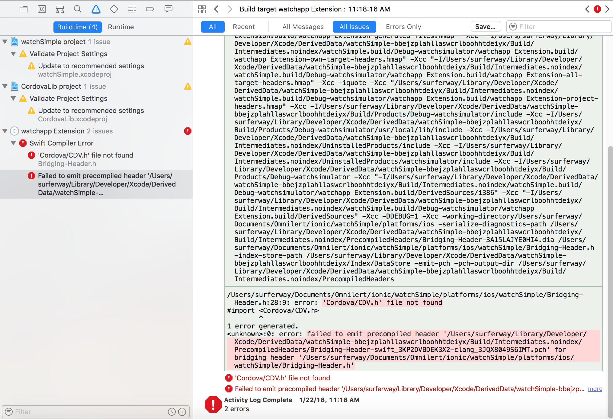The width and height of the screenshot is (613, 419).
Task: Open the Find navigator magnifier icon
Action: coord(78,9)
